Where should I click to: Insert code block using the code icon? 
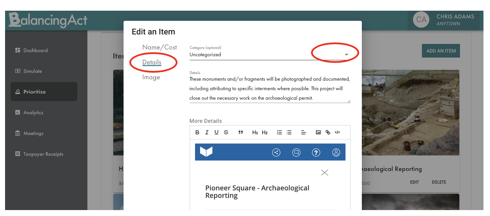337,132
